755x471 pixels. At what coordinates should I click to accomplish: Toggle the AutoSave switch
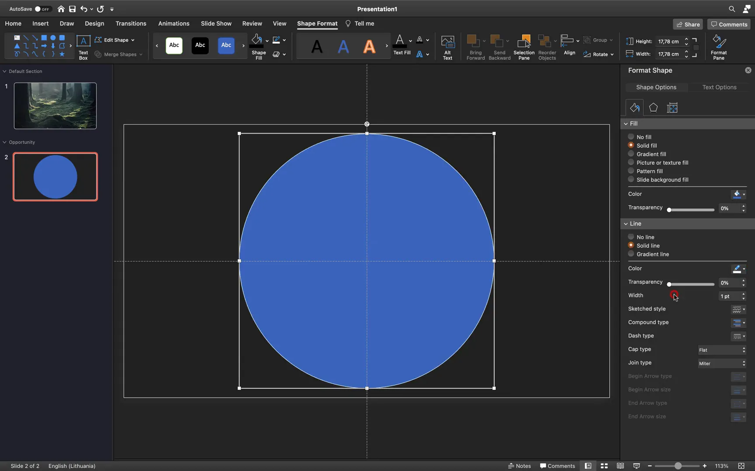click(42, 9)
